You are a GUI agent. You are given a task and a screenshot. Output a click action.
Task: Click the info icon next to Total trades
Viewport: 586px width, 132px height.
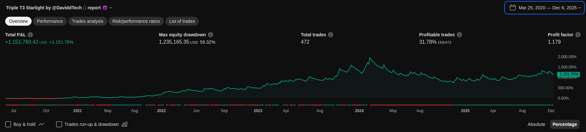(x=331, y=35)
